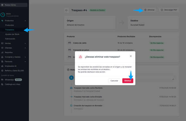Click the Reportes bar chart icon
The width and height of the screenshot is (186, 121).
[2, 52]
